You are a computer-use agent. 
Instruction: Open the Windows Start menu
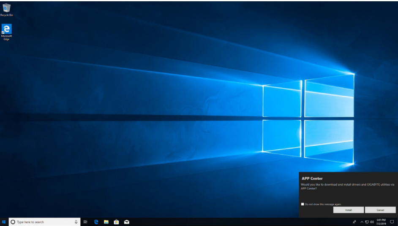pyautogui.click(x=4, y=222)
